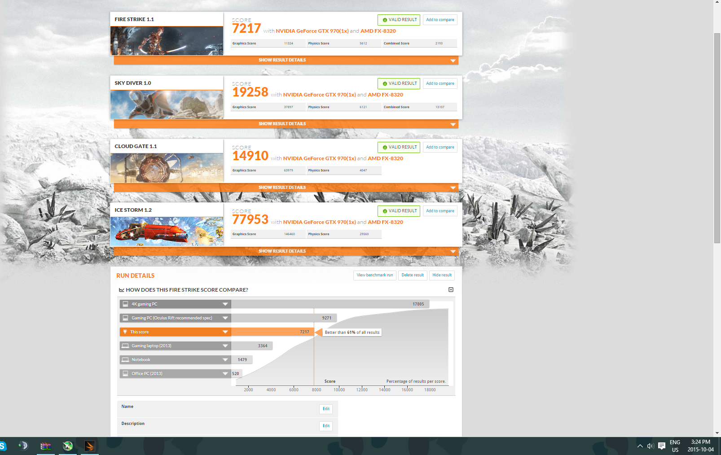This screenshot has width=721, height=455.
Task: Expand the Notebook dropdown arrow
Action: [225, 359]
